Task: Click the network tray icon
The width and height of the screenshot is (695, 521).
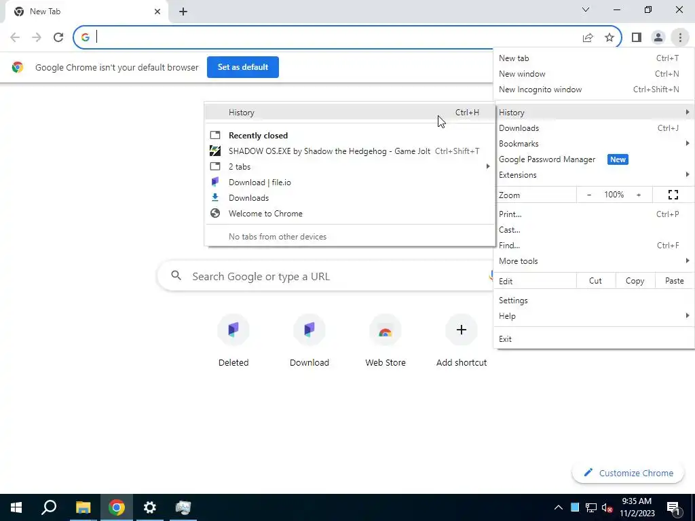Action: tap(591, 507)
